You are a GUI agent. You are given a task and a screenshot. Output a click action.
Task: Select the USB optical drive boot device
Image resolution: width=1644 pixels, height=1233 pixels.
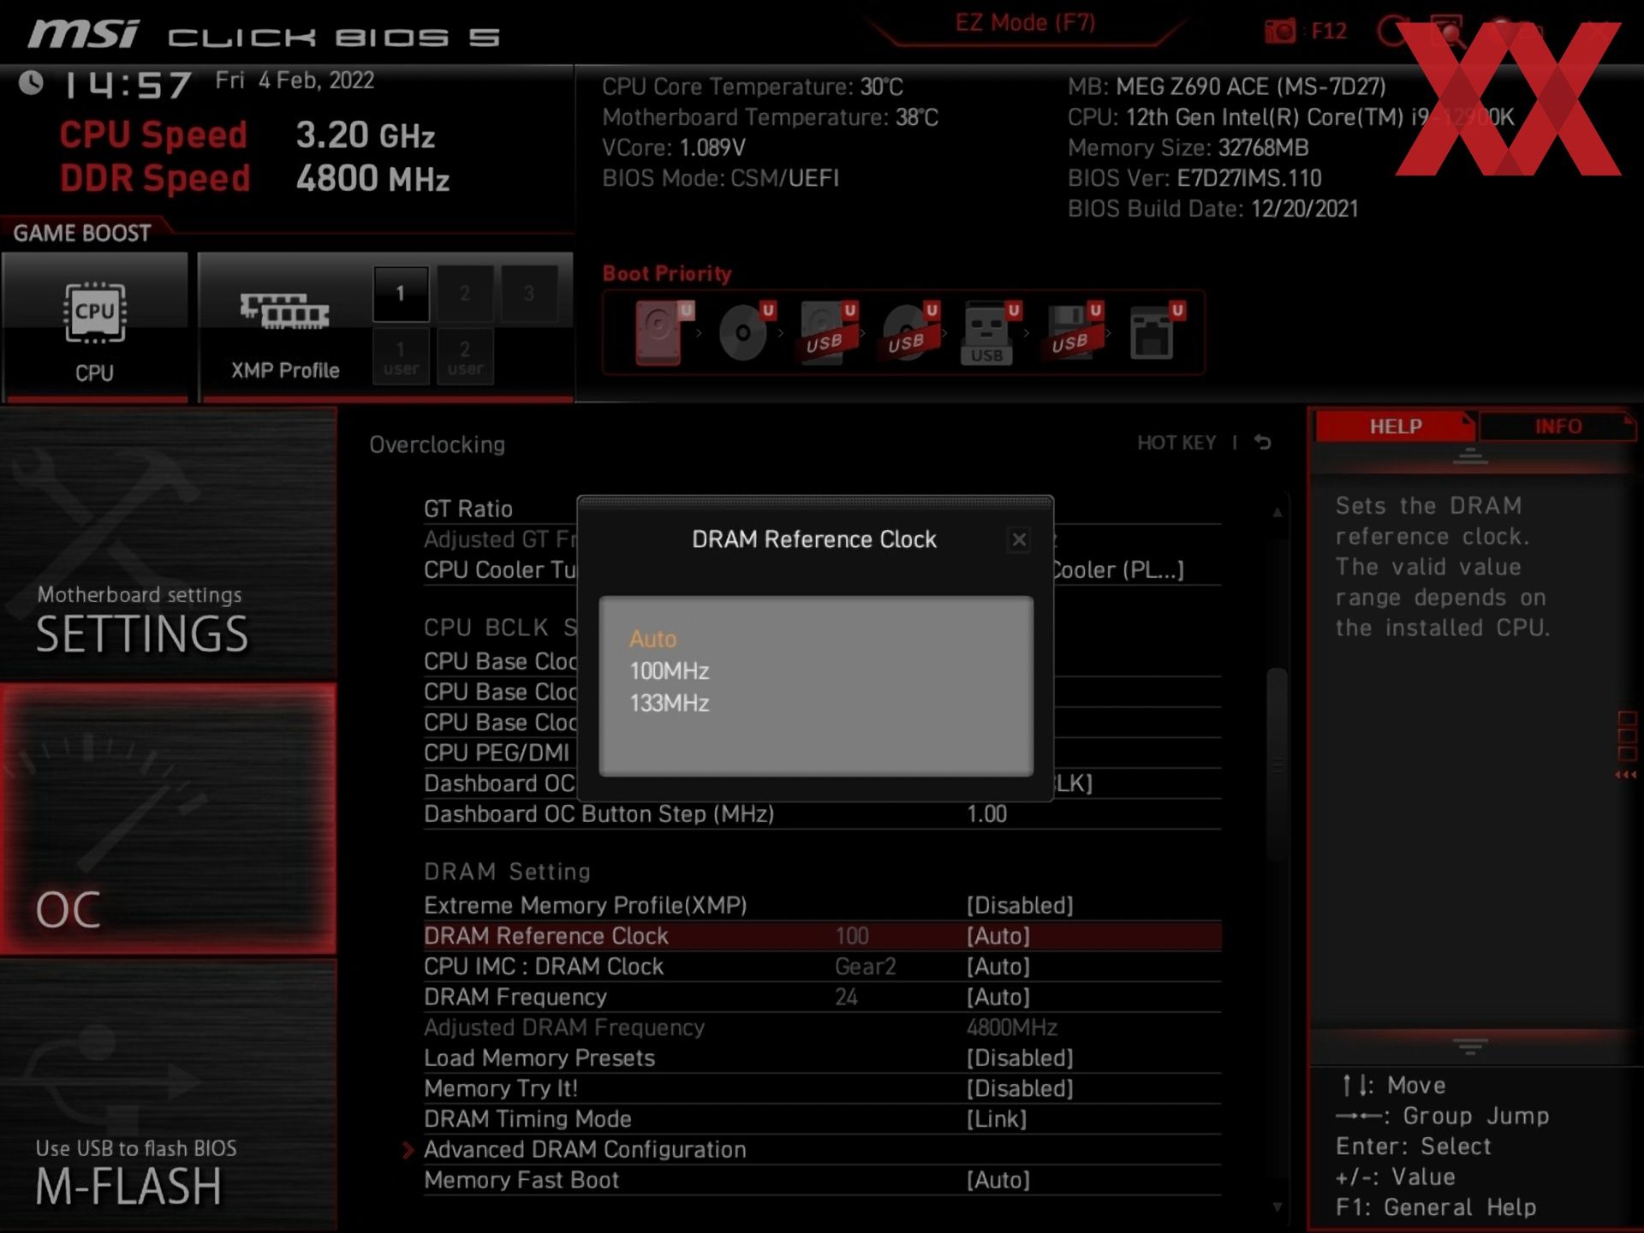(909, 332)
